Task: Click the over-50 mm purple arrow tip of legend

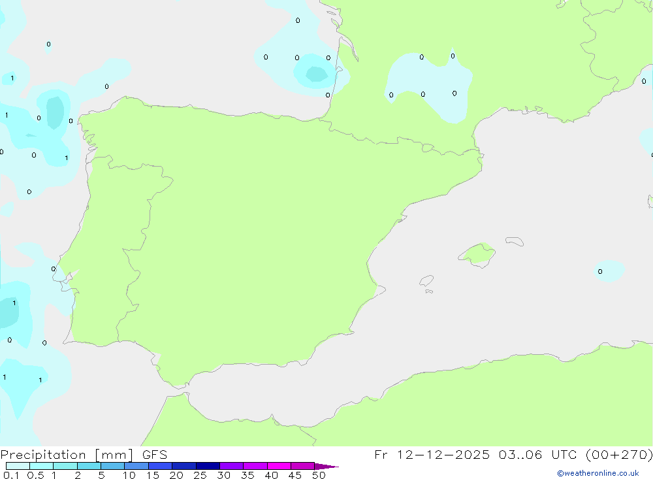Action: (326, 467)
